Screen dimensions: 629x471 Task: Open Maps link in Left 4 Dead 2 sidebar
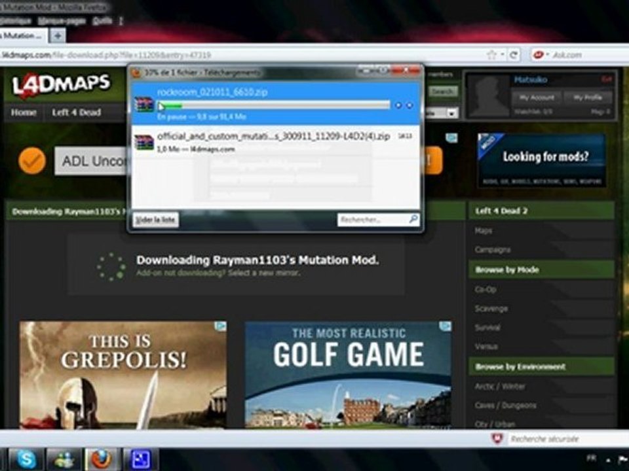pyautogui.click(x=484, y=231)
